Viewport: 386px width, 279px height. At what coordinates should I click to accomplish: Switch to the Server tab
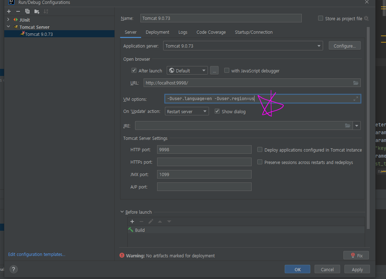[x=130, y=32]
